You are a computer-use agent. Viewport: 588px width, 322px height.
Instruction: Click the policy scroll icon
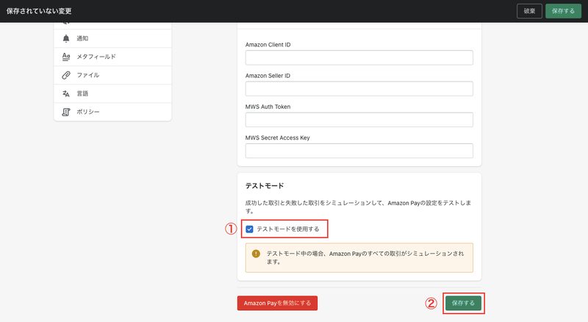tap(66, 112)
